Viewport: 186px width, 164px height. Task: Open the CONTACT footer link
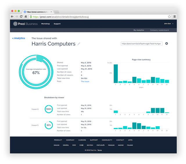click(x=120, y=140)
